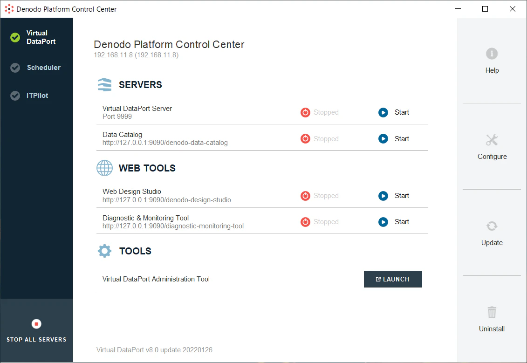The height and width of the screenshot is (363, 527).
Task: Open the diagnostic-monitoring-tool URL link
Action: 173,226
